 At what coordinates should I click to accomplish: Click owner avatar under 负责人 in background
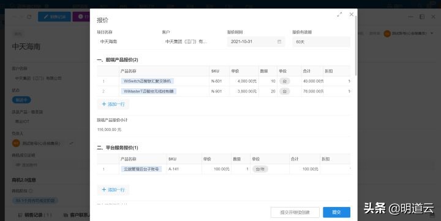tap(16, 143)
